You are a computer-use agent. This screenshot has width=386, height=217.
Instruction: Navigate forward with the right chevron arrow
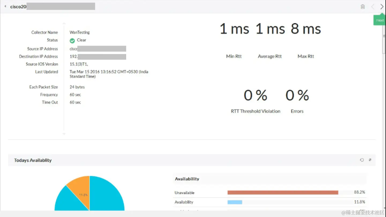[x=382, y=6]
